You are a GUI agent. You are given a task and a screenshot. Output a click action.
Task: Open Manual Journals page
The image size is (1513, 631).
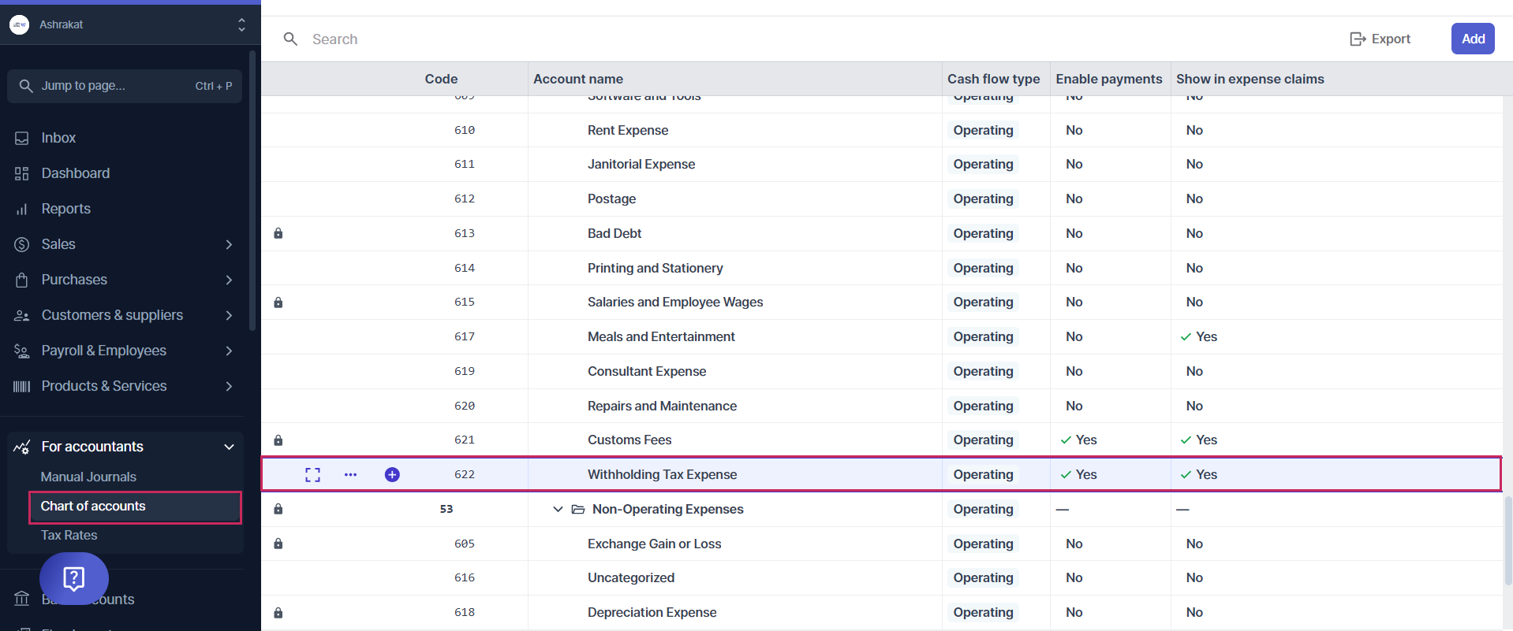(88, 477)
